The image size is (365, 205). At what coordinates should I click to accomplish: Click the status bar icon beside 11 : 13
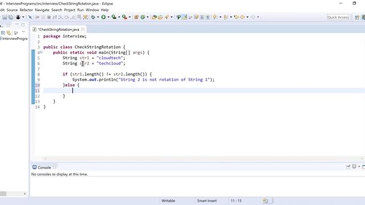[x=265, y=200]
